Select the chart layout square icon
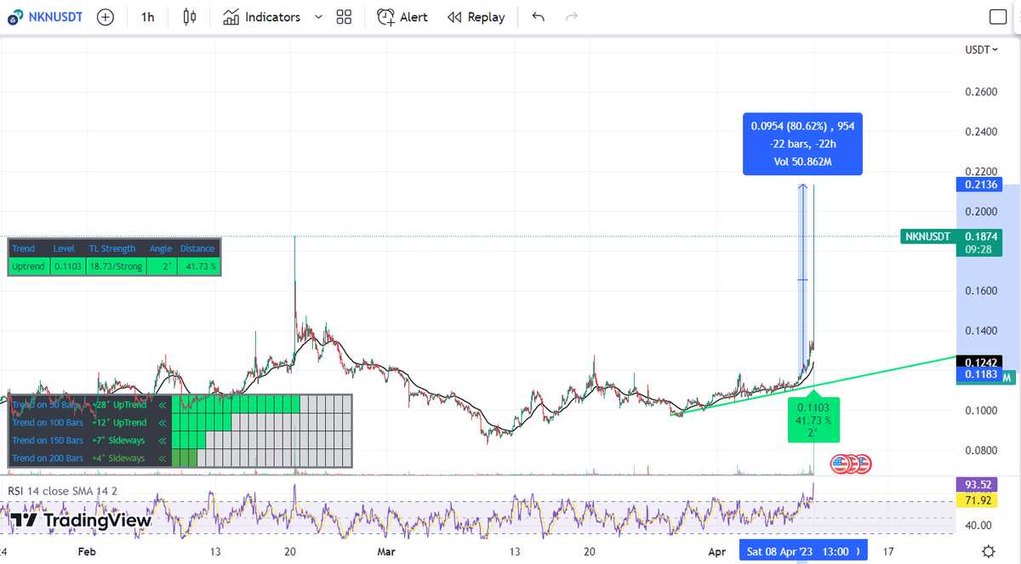This screenshot has height=564, width=1021. click(x=999, y=17)
